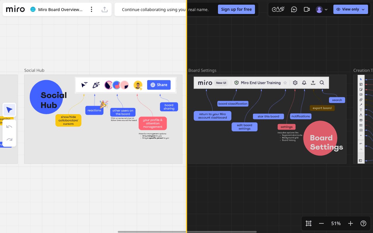Image resolution: width=373 pixels, height=233 pixels.
Task: Click the 'other users on the board' label
Action: 123,112
